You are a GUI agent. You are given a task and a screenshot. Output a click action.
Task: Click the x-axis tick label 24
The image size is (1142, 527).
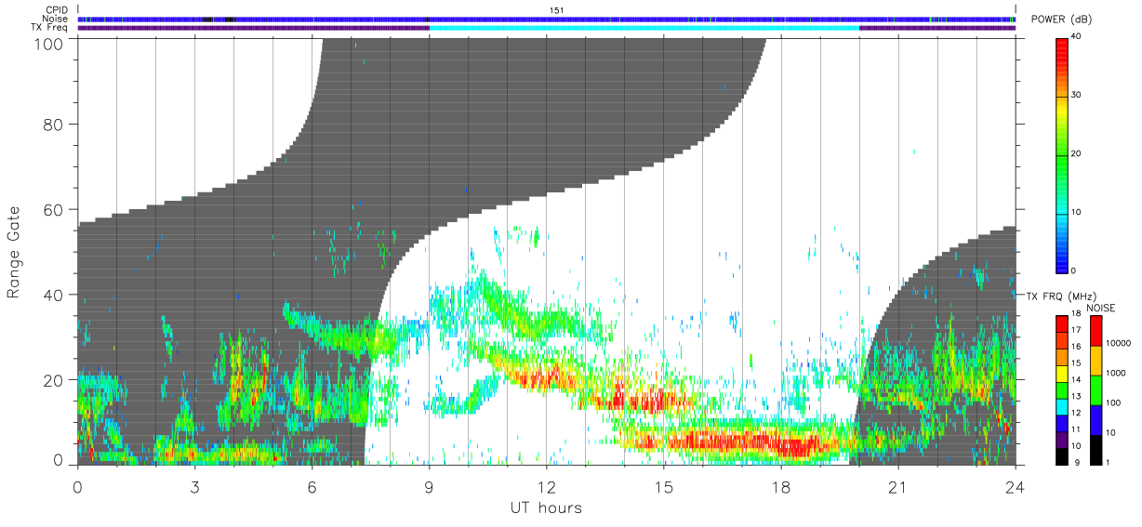(x=1015, y=486)
